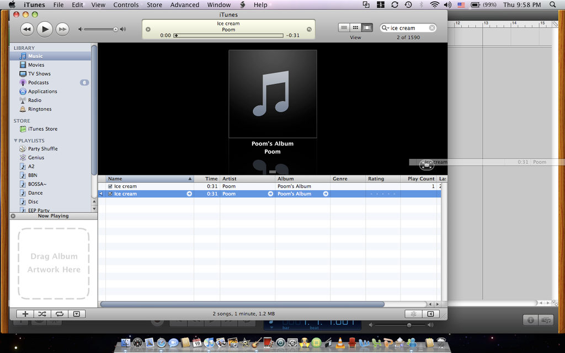Click the arrow next to highlighted Ice cream name

(x=189, y=194)
